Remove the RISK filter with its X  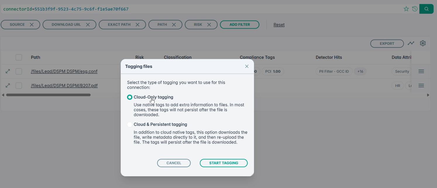click(x=209, y=25)
